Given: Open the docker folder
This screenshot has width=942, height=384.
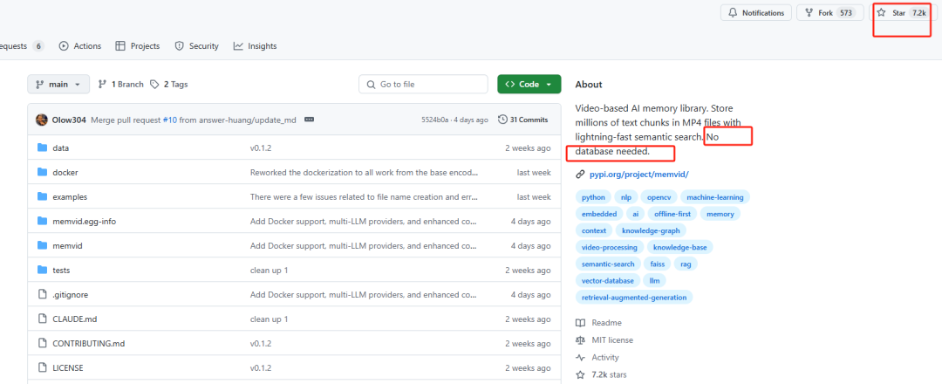Looking at the screenshot, I should 65,173.
